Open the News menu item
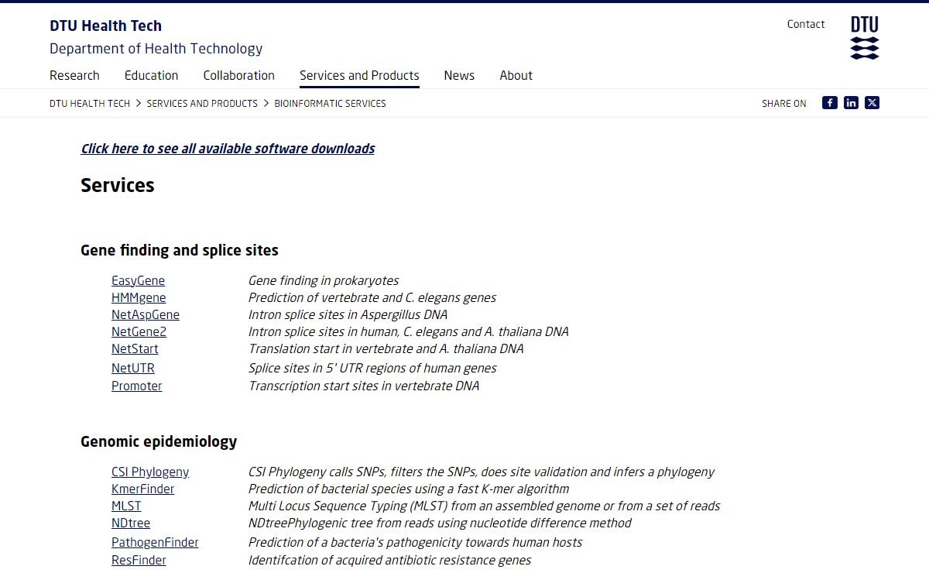This screenshot has width=929, height=573. point(459,75)
